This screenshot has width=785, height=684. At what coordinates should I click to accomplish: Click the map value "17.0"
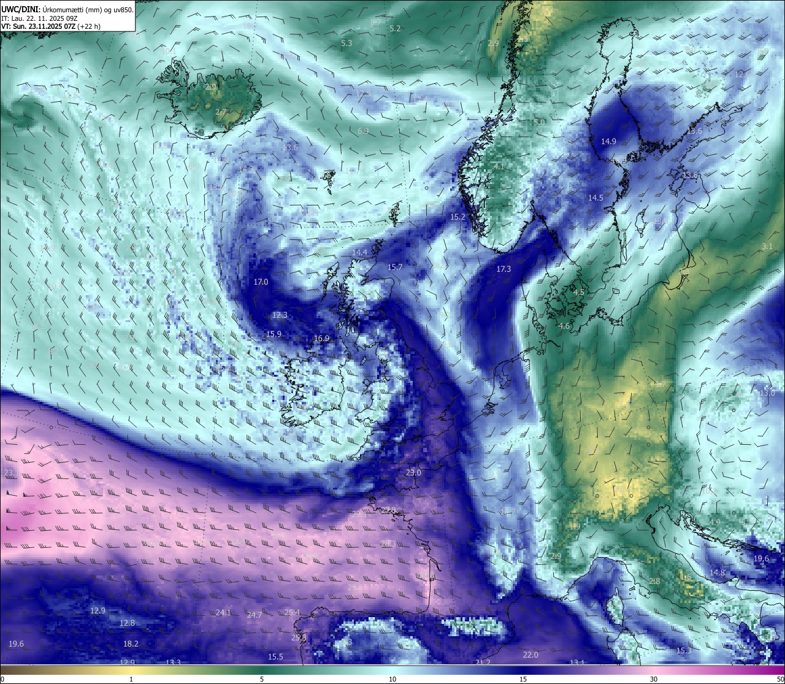[x=261, y=282]
